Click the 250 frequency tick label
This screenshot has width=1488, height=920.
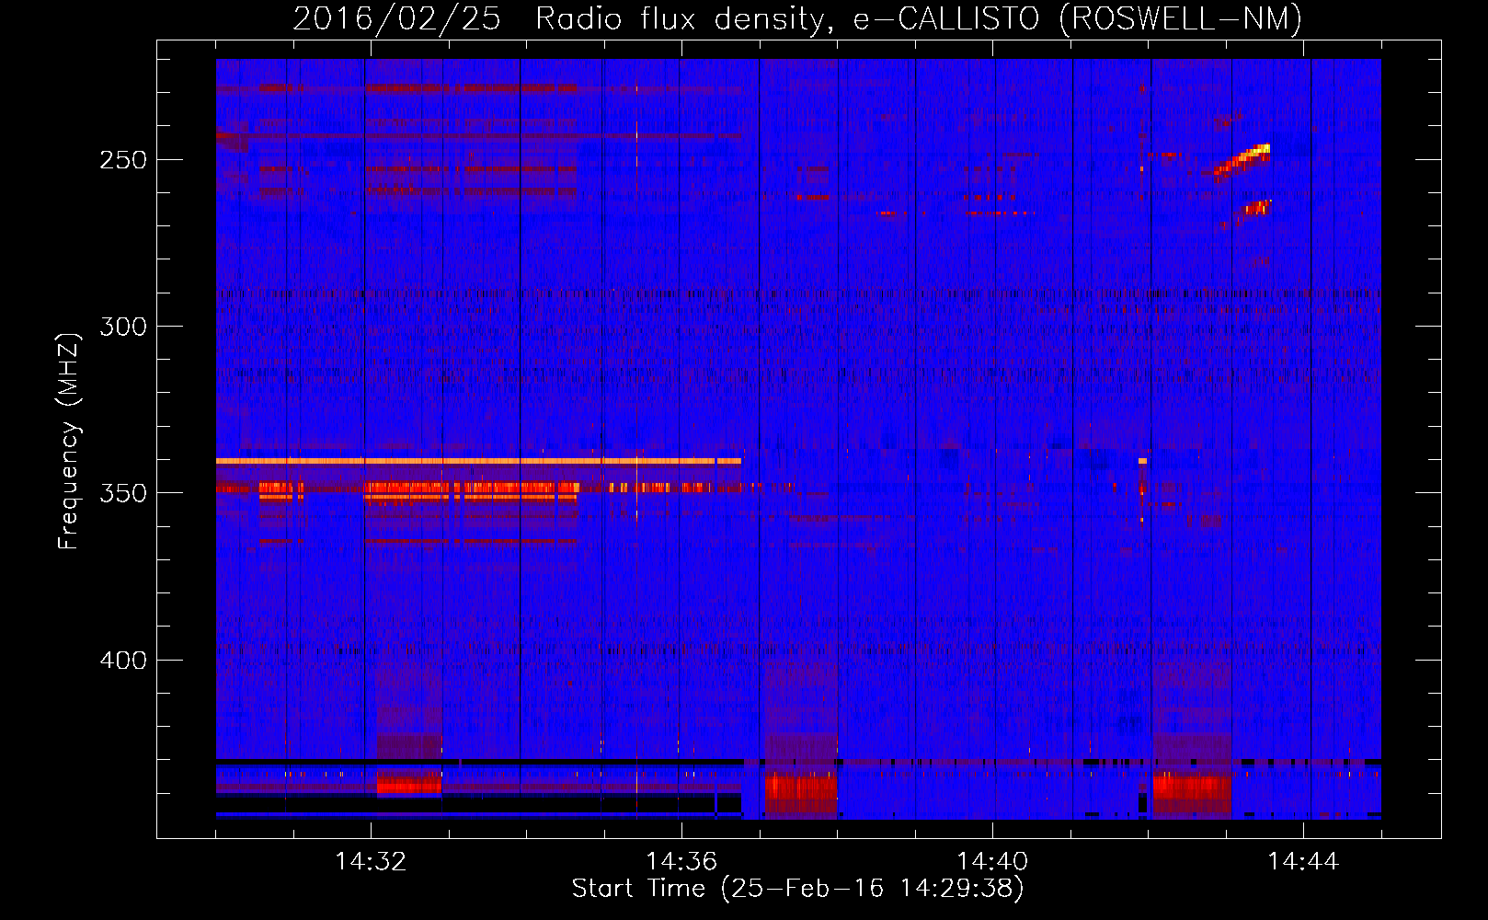(123, 160)
